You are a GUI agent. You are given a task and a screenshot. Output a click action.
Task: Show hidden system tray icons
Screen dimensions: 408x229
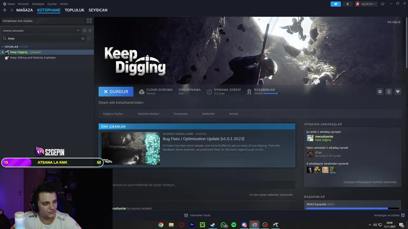click(x=370, y=225)
